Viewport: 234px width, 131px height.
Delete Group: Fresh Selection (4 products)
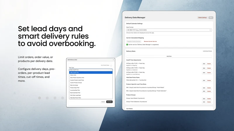[209, 102]
